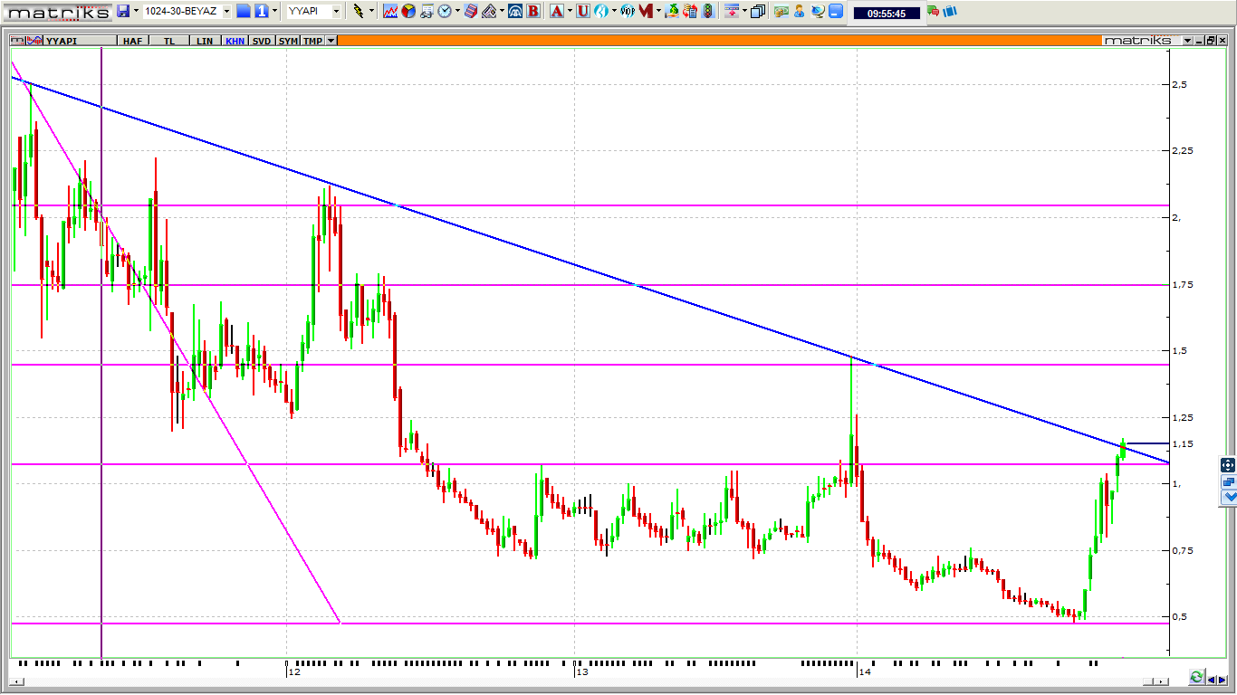
Task: Expand the arrow next to TMP
Action: point(331,41)
